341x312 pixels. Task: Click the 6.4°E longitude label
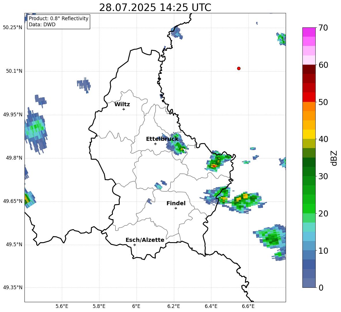(211, 306)
